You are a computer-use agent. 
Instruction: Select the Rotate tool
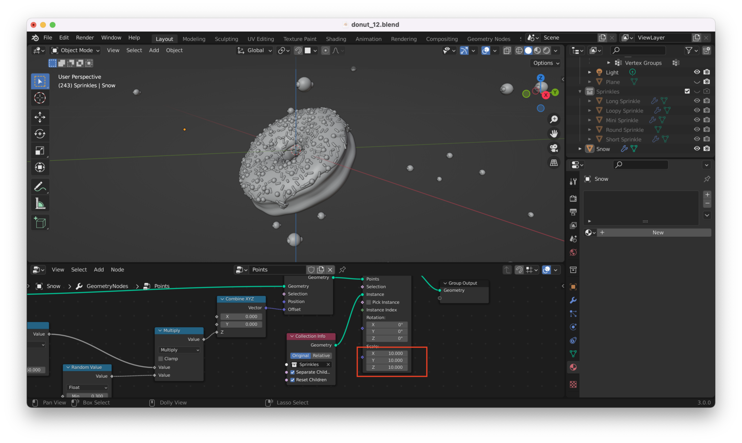(40, 134)
